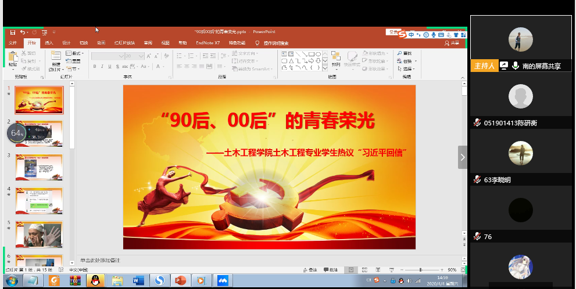Click the Save icon in quick access toolbar
This screenshot has width=576, height=289.
[12, 32]
